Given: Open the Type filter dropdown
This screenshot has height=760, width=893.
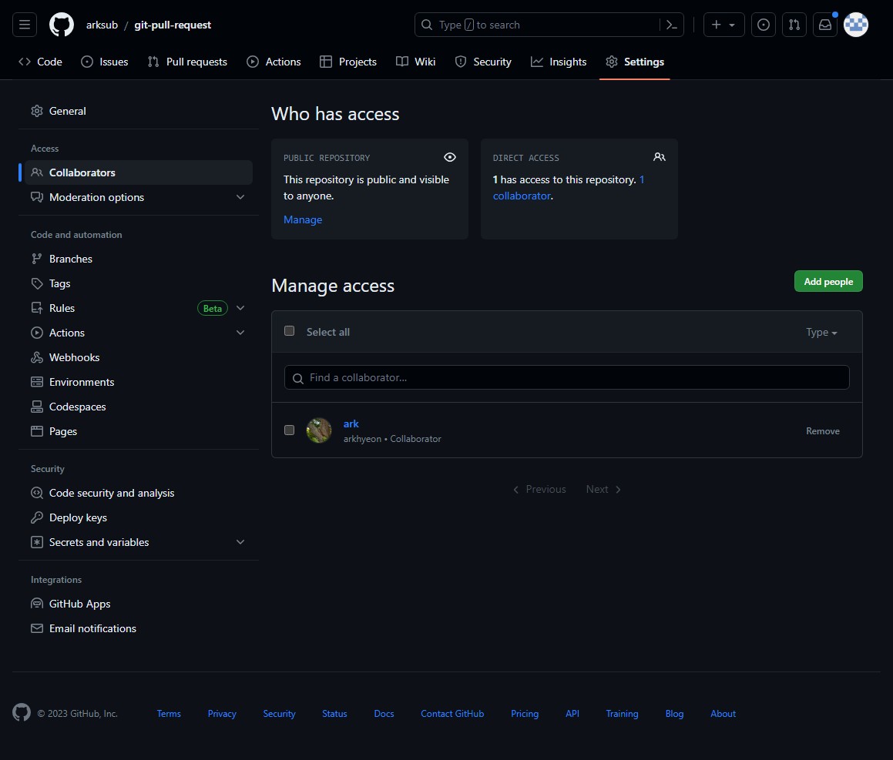Looking at the screenshot, I should pyautogui.click(x=821, y=332).
